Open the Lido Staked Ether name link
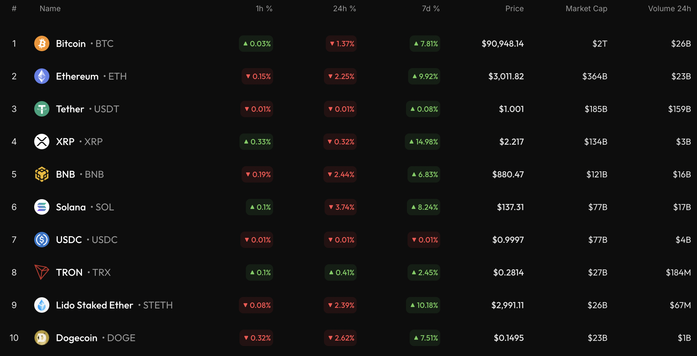The height and width of the screenshot is (356, 697). [x=94, y=305]
